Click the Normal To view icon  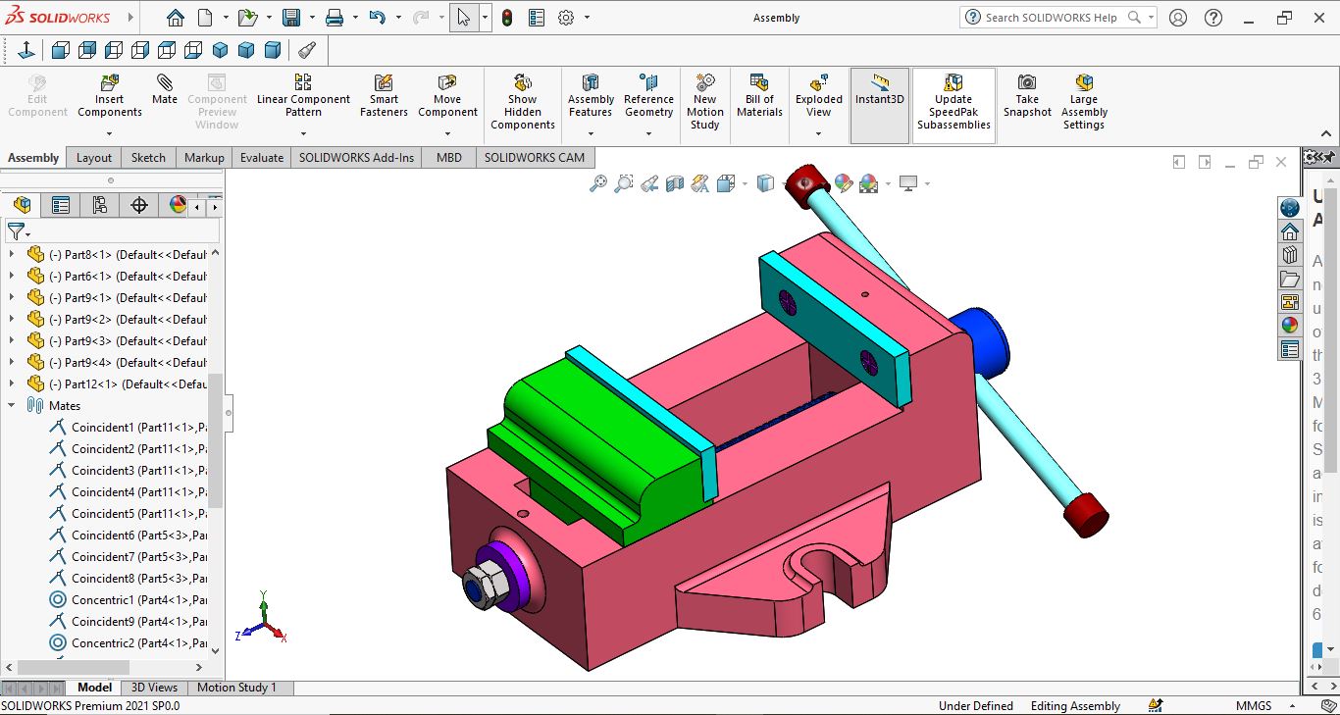coord(26,50)
